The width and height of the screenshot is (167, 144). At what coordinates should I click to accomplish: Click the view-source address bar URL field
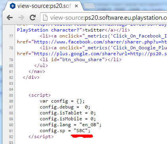click(104, 18)
